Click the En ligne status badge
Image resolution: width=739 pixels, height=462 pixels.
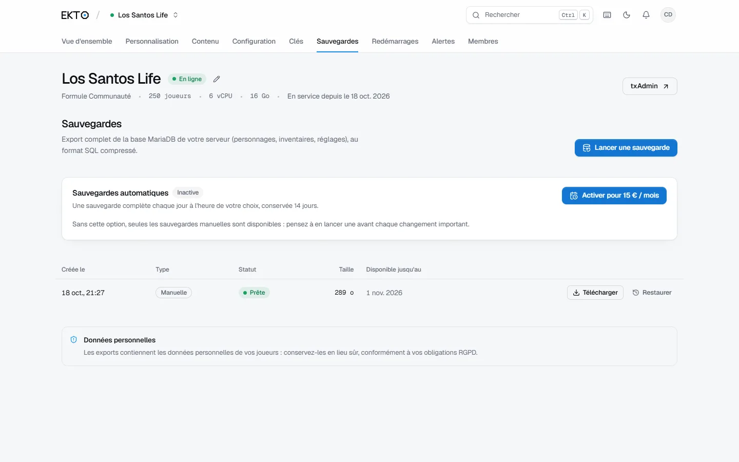[x=187, y=79]
